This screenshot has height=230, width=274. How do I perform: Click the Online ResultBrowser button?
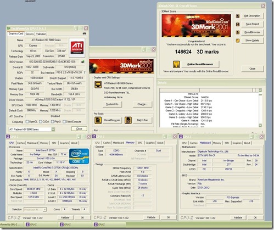tap(200, 64)
